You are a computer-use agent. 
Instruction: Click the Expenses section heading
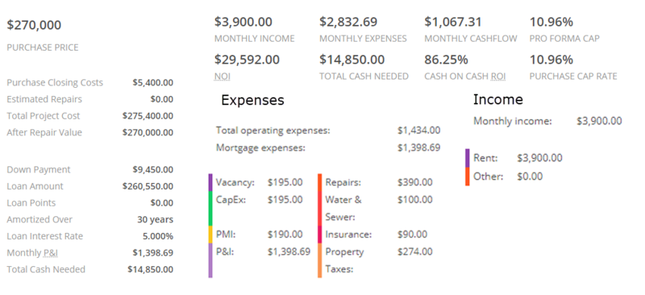pos(252,101)
